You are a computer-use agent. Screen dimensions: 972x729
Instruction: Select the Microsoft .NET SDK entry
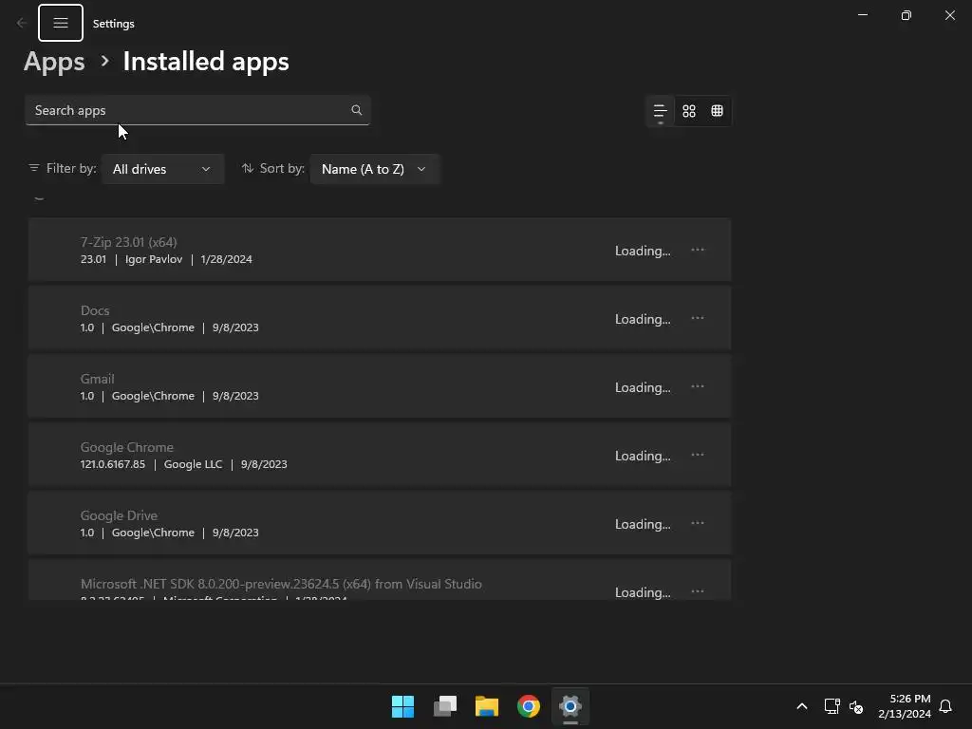(380, 580)
